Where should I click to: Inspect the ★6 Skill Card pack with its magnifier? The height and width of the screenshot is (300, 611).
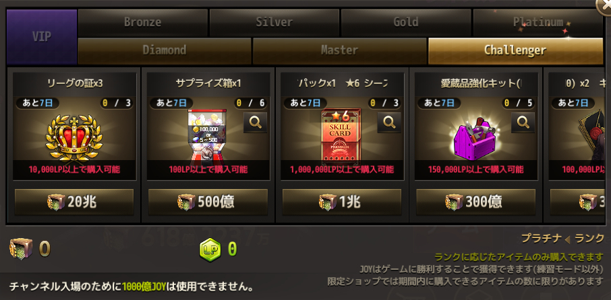[x=389, y=123]
